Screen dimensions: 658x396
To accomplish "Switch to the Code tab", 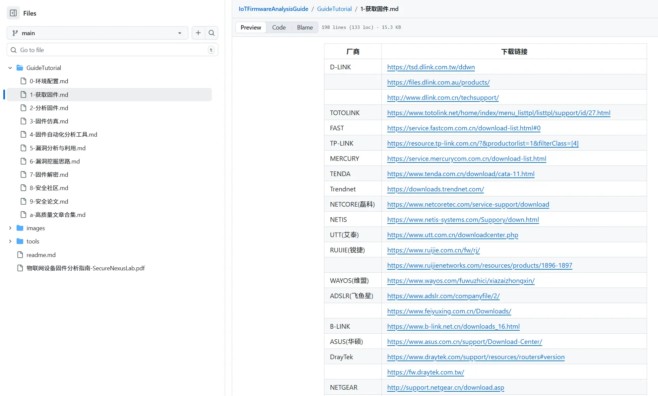I will pyautogui.click(x=279, y=28).
